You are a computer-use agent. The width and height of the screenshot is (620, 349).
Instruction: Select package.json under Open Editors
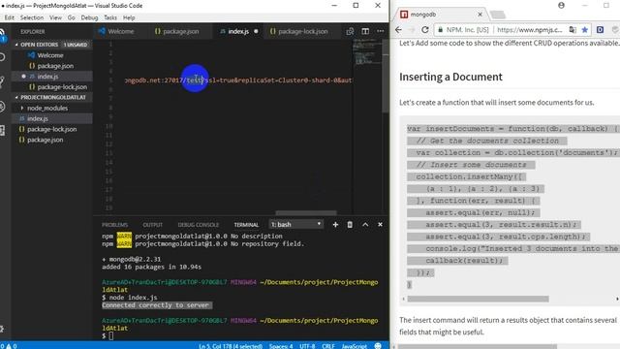52,66
